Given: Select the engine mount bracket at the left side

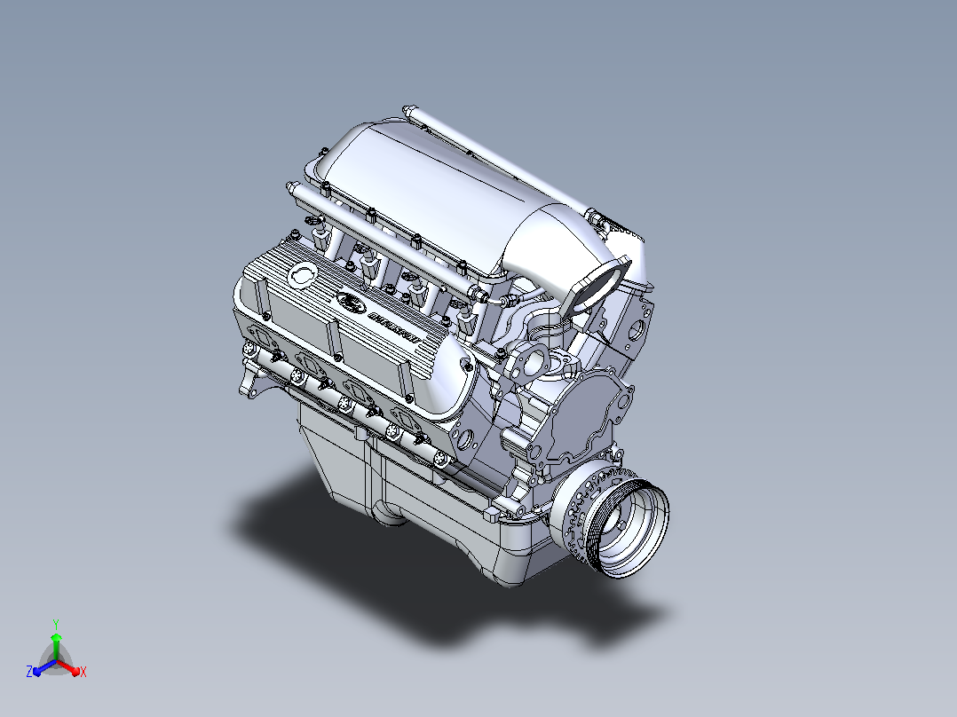Looking at the screenshot, I should [x=250, y=382].
